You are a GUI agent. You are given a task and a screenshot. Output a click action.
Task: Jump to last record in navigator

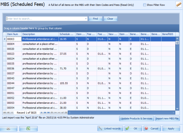(48, 113)
